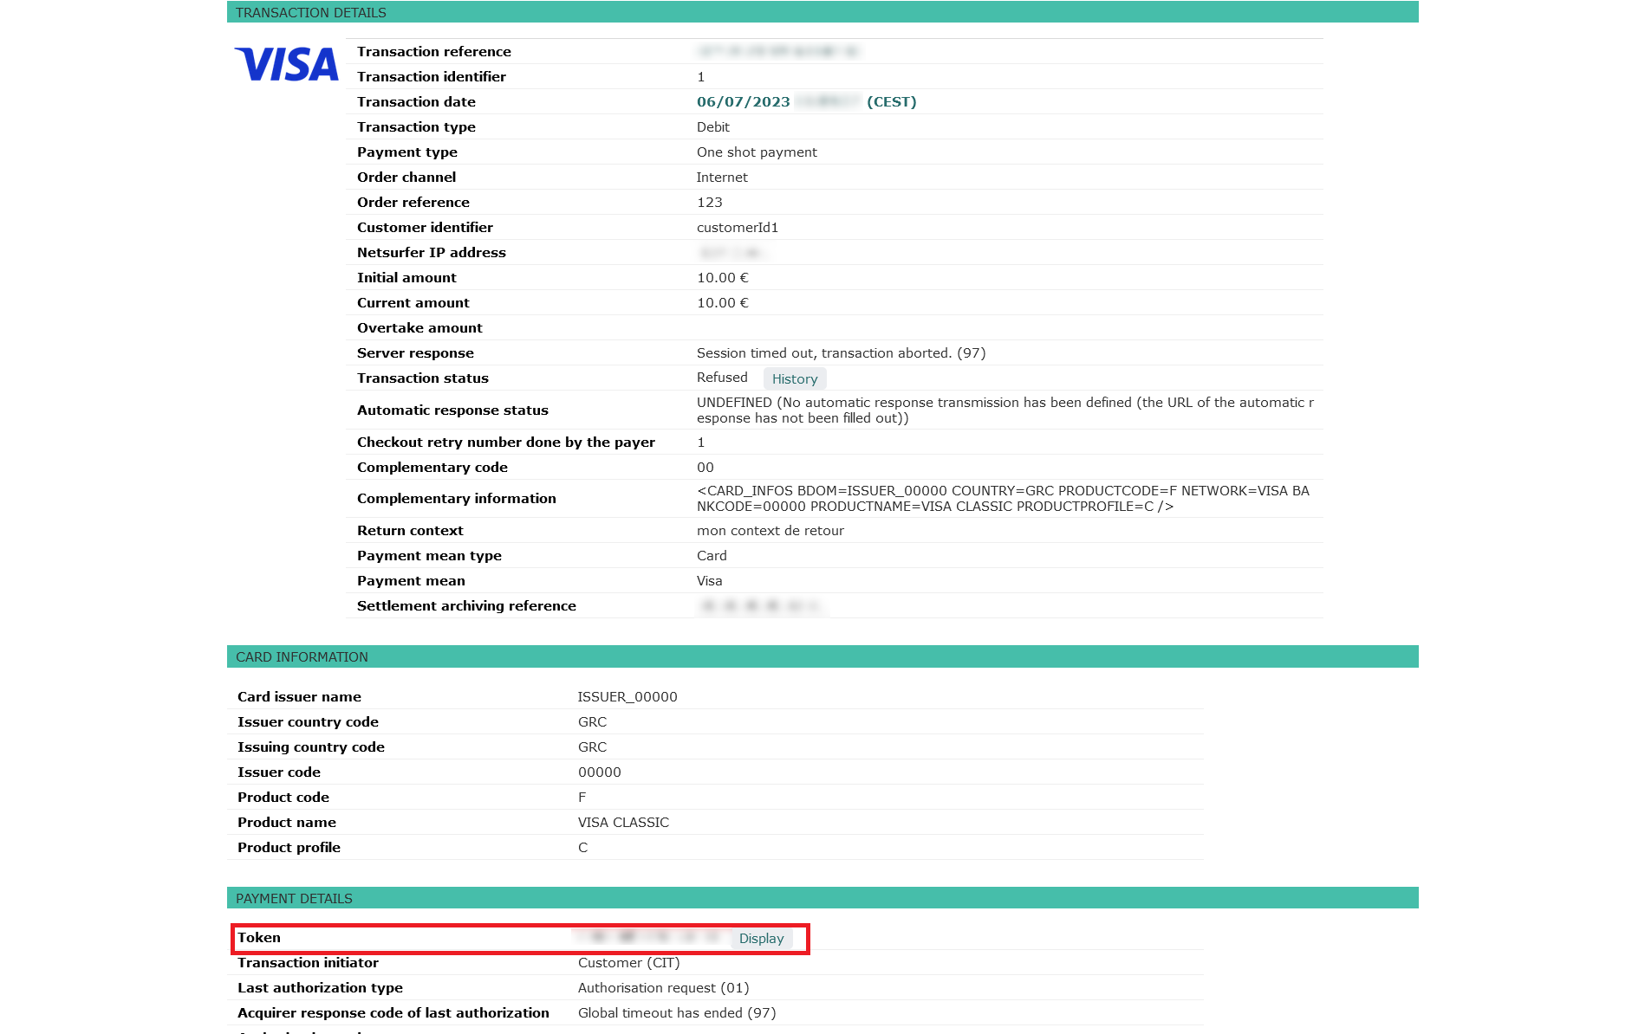The height and width of the screenshot is (1034, 1645).
Task: Click 'Acquirer response code of last authorization' label
Action: (393, 1013)
